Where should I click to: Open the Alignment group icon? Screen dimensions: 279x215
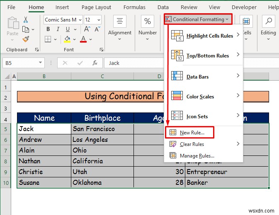coord(120,21)
